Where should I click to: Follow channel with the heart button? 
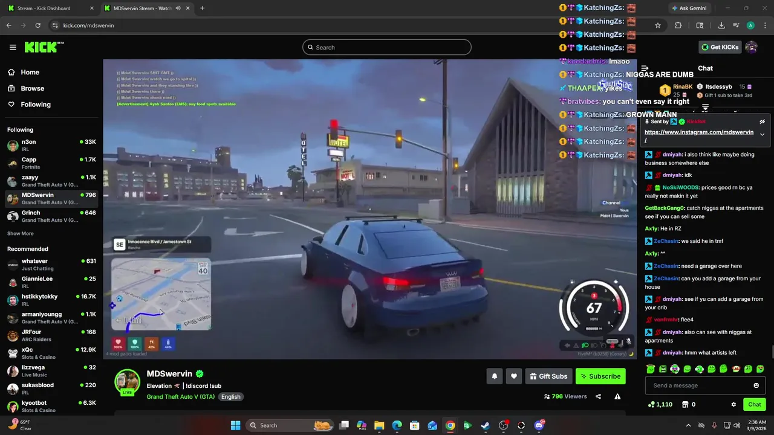(514, 376)
